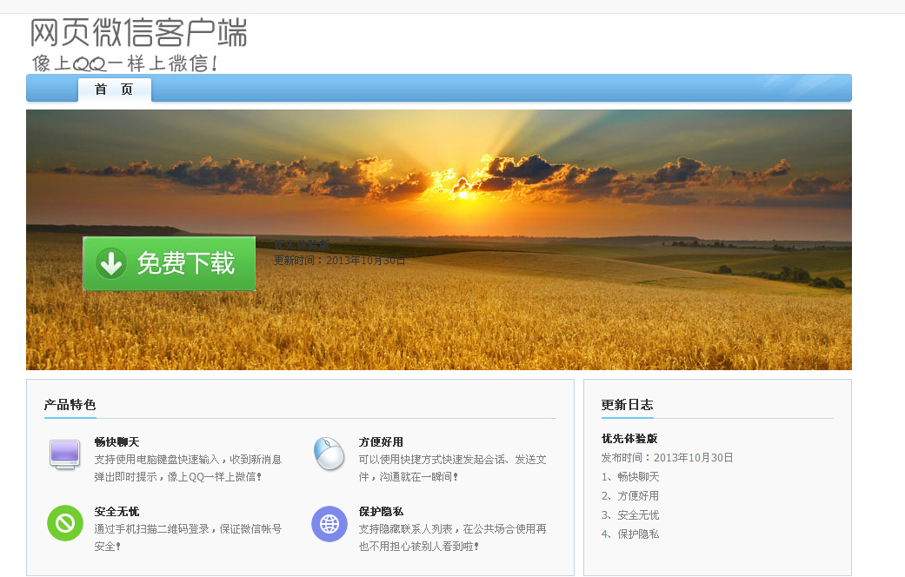The image size is (905, 577).
Task: Click 更新时间：2013年10月30日 on the banner
Action: point(339,261)
